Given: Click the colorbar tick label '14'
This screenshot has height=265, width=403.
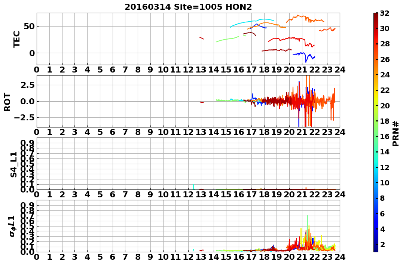Looking at the screenshot, I should [x=385, y=152].
